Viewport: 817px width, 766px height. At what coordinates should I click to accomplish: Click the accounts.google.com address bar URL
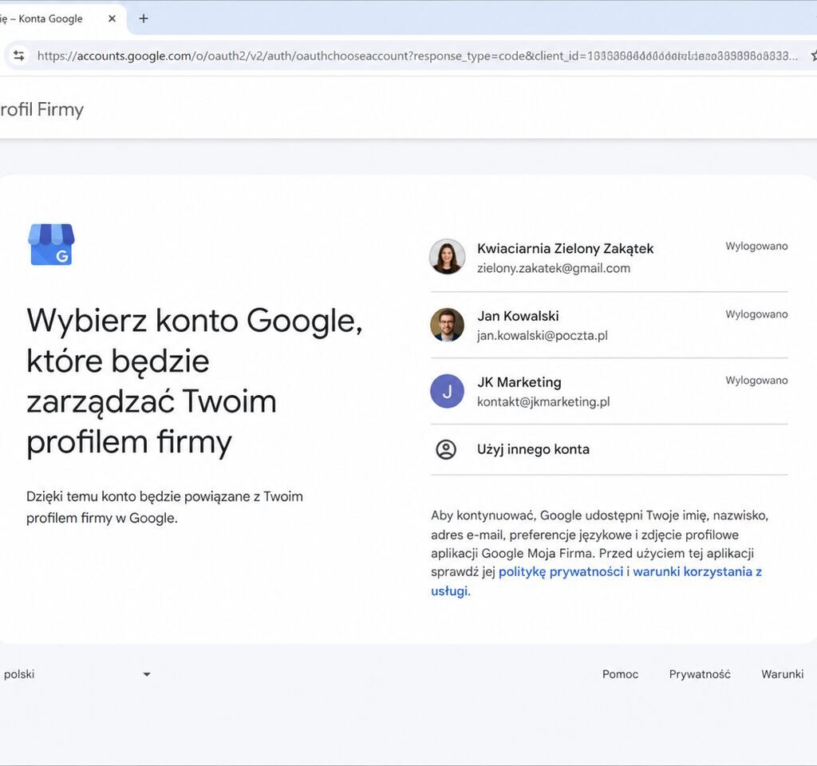tap(416, 56)
